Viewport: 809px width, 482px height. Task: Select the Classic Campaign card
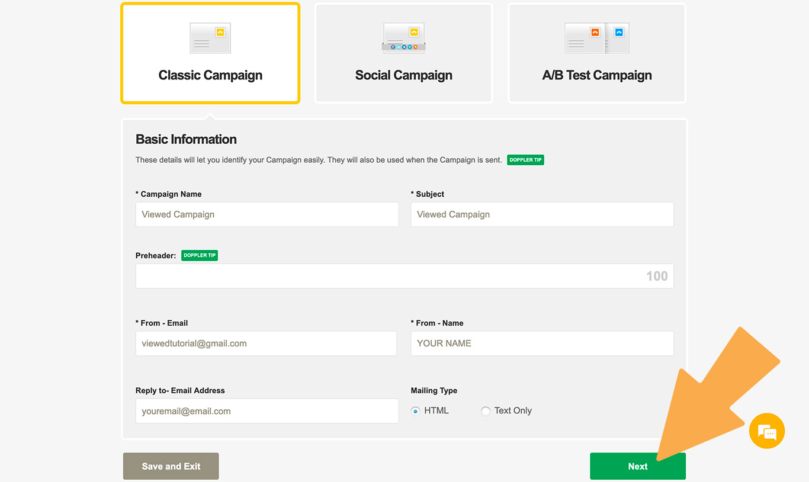coord(210,53)
